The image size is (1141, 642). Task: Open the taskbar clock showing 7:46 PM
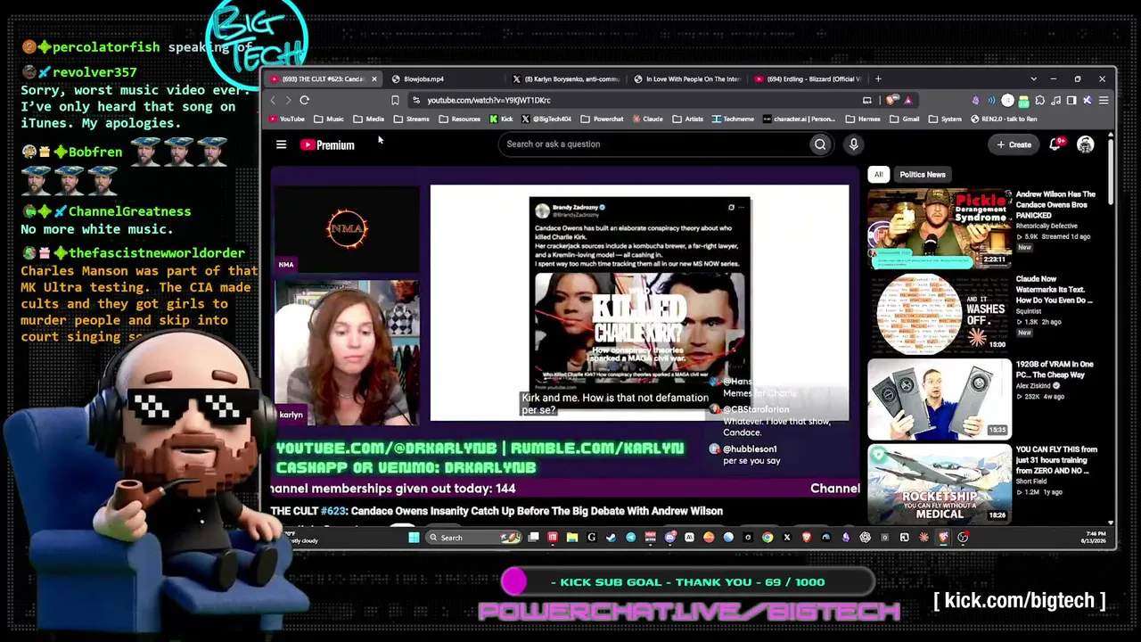point(1092,537)
